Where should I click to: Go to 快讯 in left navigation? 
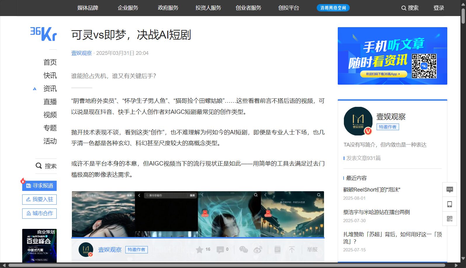[50, 75]
